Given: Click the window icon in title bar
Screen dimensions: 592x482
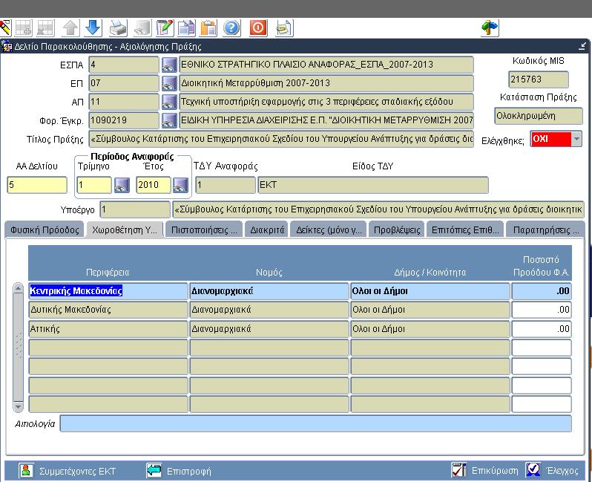Looking at the screenshot, I should tap(7, 47).
